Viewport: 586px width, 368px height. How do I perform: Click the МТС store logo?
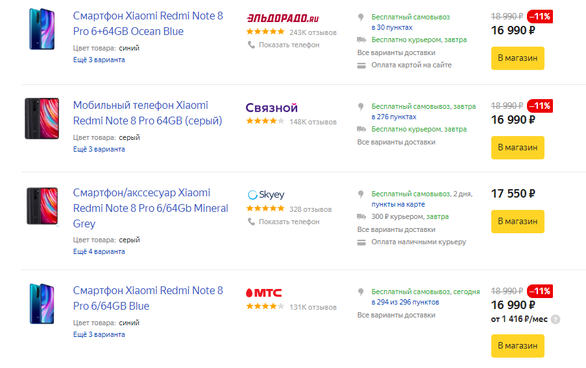(263, 292)
